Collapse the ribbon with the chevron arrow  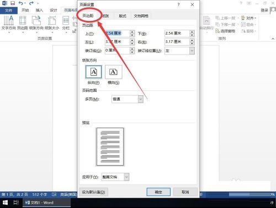(x=273, y=39)
